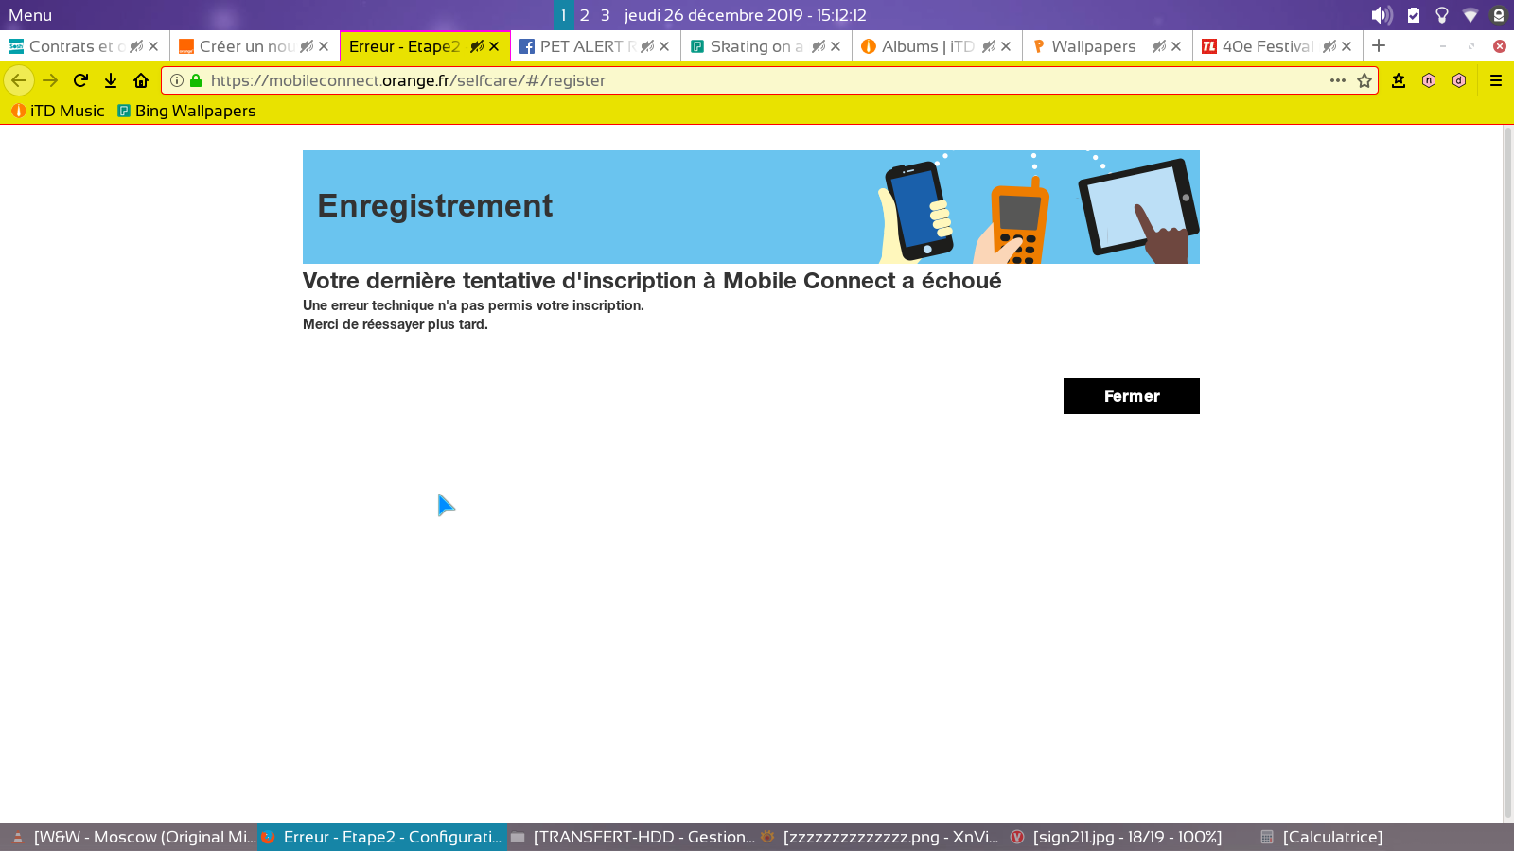
Task: Toggle mute on the Albums | iTD tab
Action: 989,46
